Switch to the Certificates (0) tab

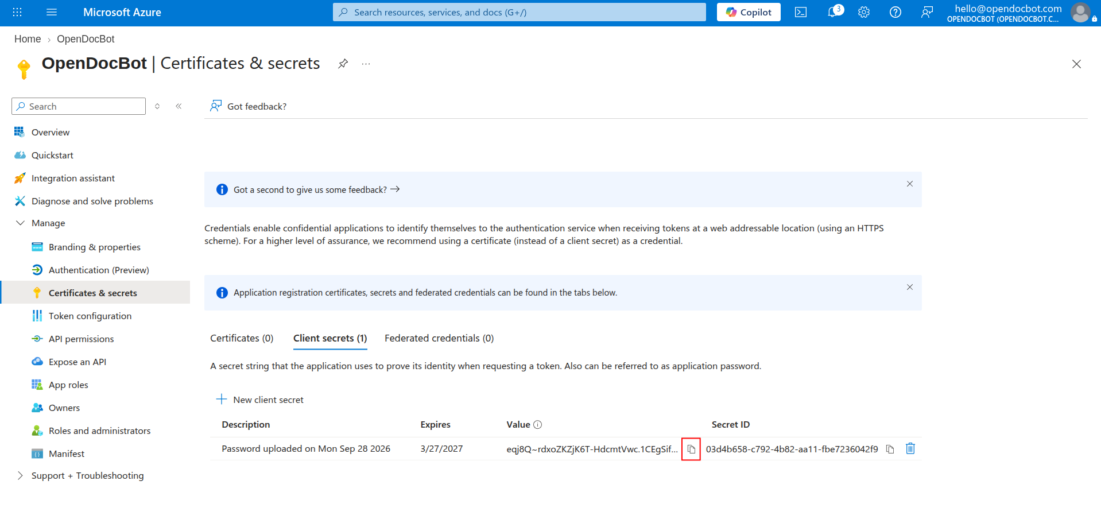coord(242,338)
